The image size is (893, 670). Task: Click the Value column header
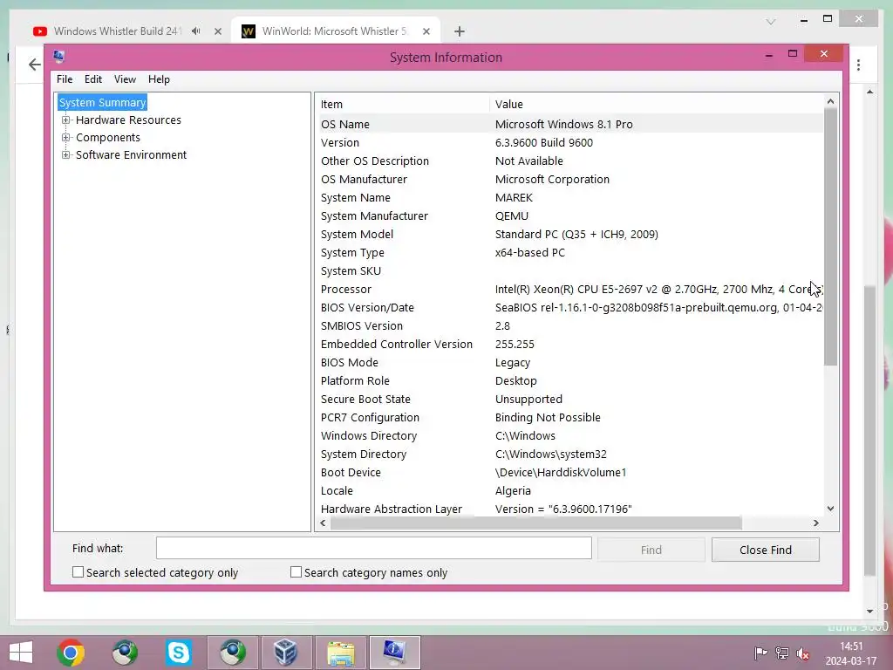pyautogui.click(x=656, y=105)
